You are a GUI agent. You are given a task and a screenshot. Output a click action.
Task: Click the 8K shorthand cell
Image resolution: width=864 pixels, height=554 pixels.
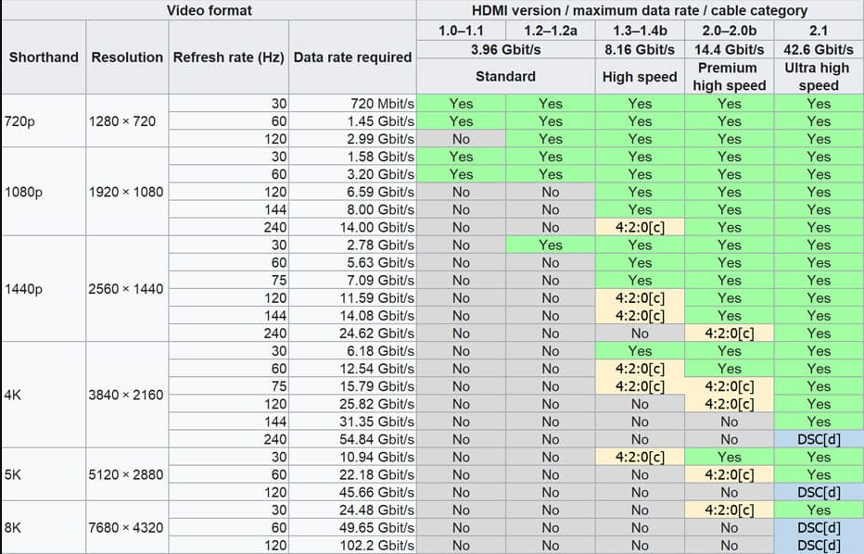(x=44, y=527)
